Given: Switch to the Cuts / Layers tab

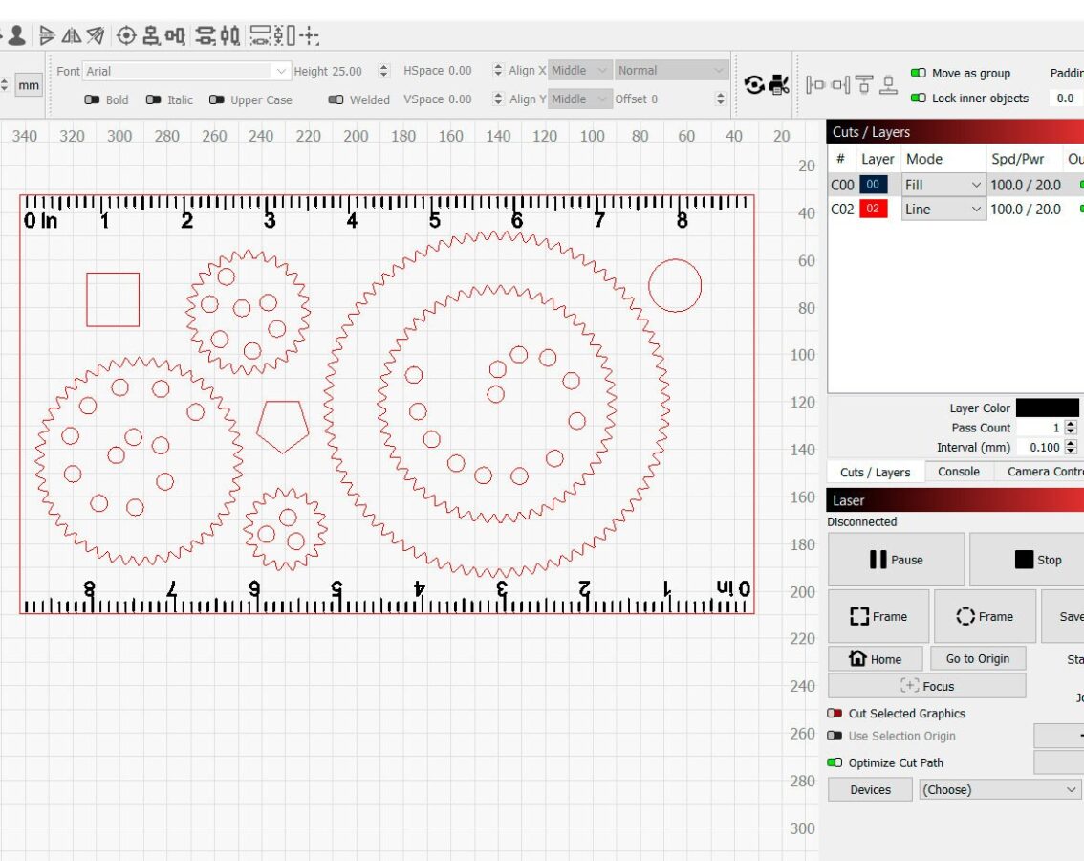Looking at the screenshot, I should (875, 473).
